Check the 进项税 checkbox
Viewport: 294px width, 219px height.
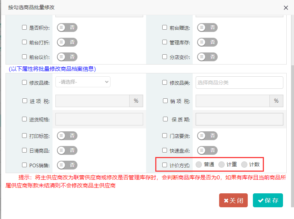pos(25,101)
